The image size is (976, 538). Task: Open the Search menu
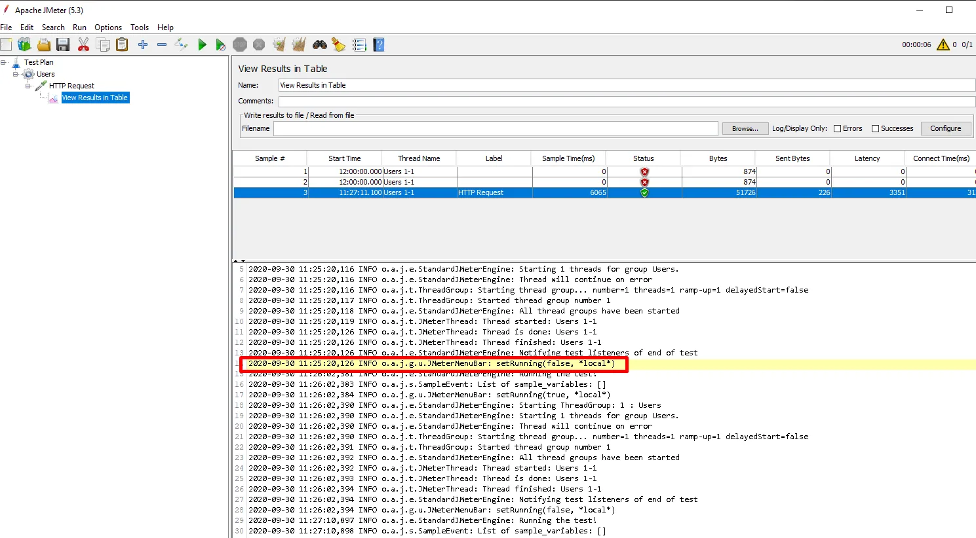point(53,27)
